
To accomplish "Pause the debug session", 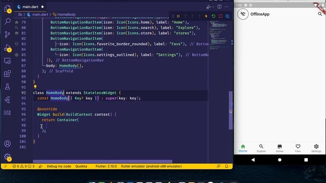I will pyautogui.click(x=178, y=16).
